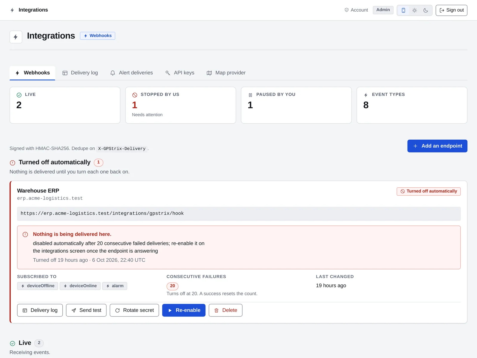Image resolution: width=477 pixels, height=358 pixels.
Task: Click the Stopped by us stat card
Action: (x=181, y=105)
